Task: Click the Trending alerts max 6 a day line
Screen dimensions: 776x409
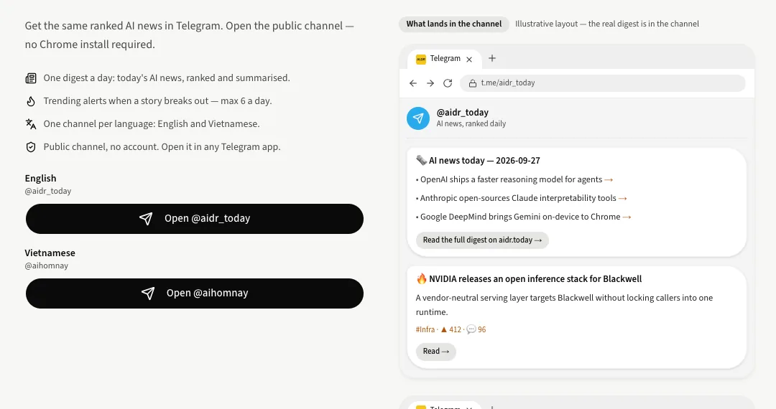Action: coord(158,100)
